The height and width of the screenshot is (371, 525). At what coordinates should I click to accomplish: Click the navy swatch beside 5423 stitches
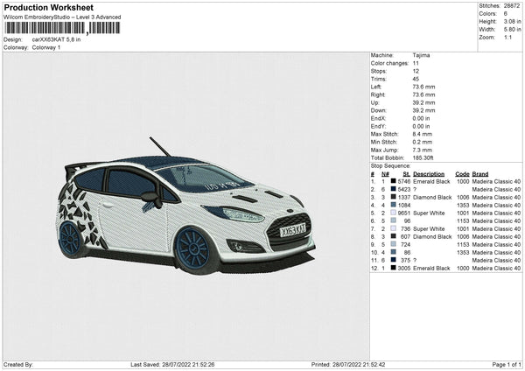[394, 189]
